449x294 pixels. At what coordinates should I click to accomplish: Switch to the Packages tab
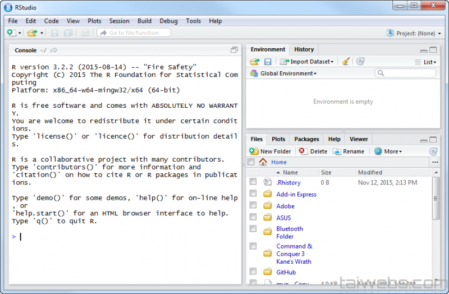click(306, 139)
